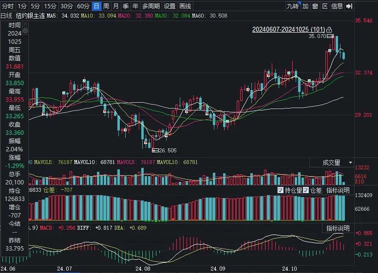Image resolution: width=378 pixels, height=273 pixels.
Task: Open the 画线 drawing tools menu
Action: [x=185, y=6]
